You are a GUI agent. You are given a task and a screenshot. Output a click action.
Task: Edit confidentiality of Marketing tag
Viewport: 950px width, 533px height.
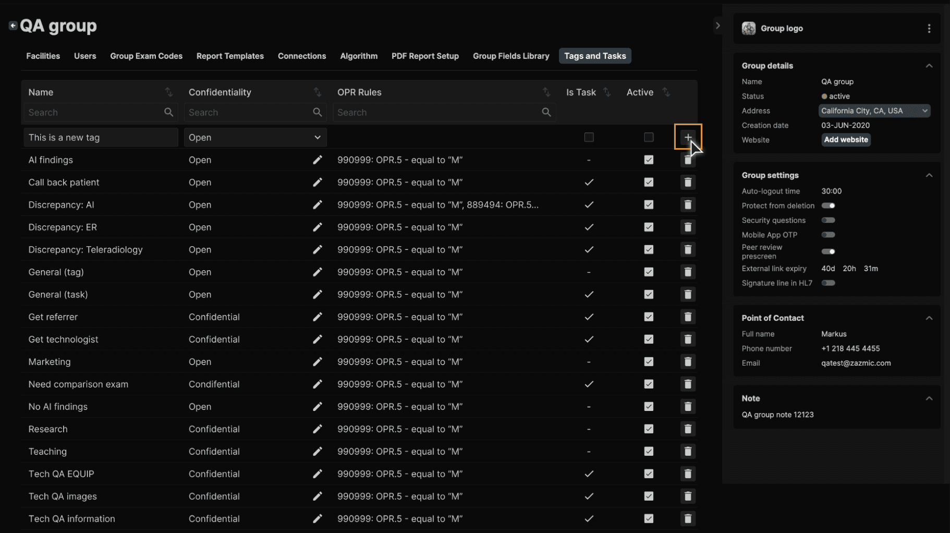(317, 361)
